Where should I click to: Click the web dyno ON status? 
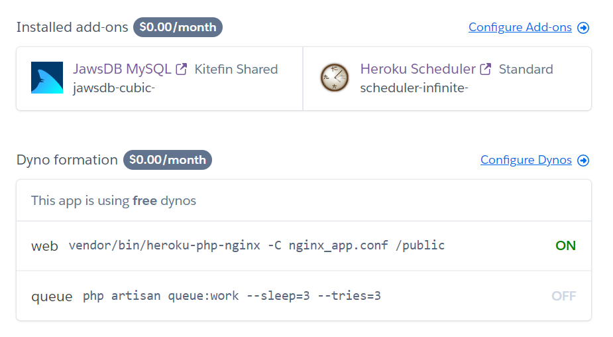coord(565,245)
